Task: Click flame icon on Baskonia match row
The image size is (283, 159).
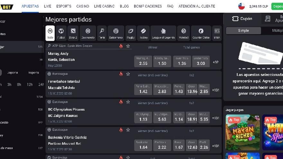Action: coord(121,130)
